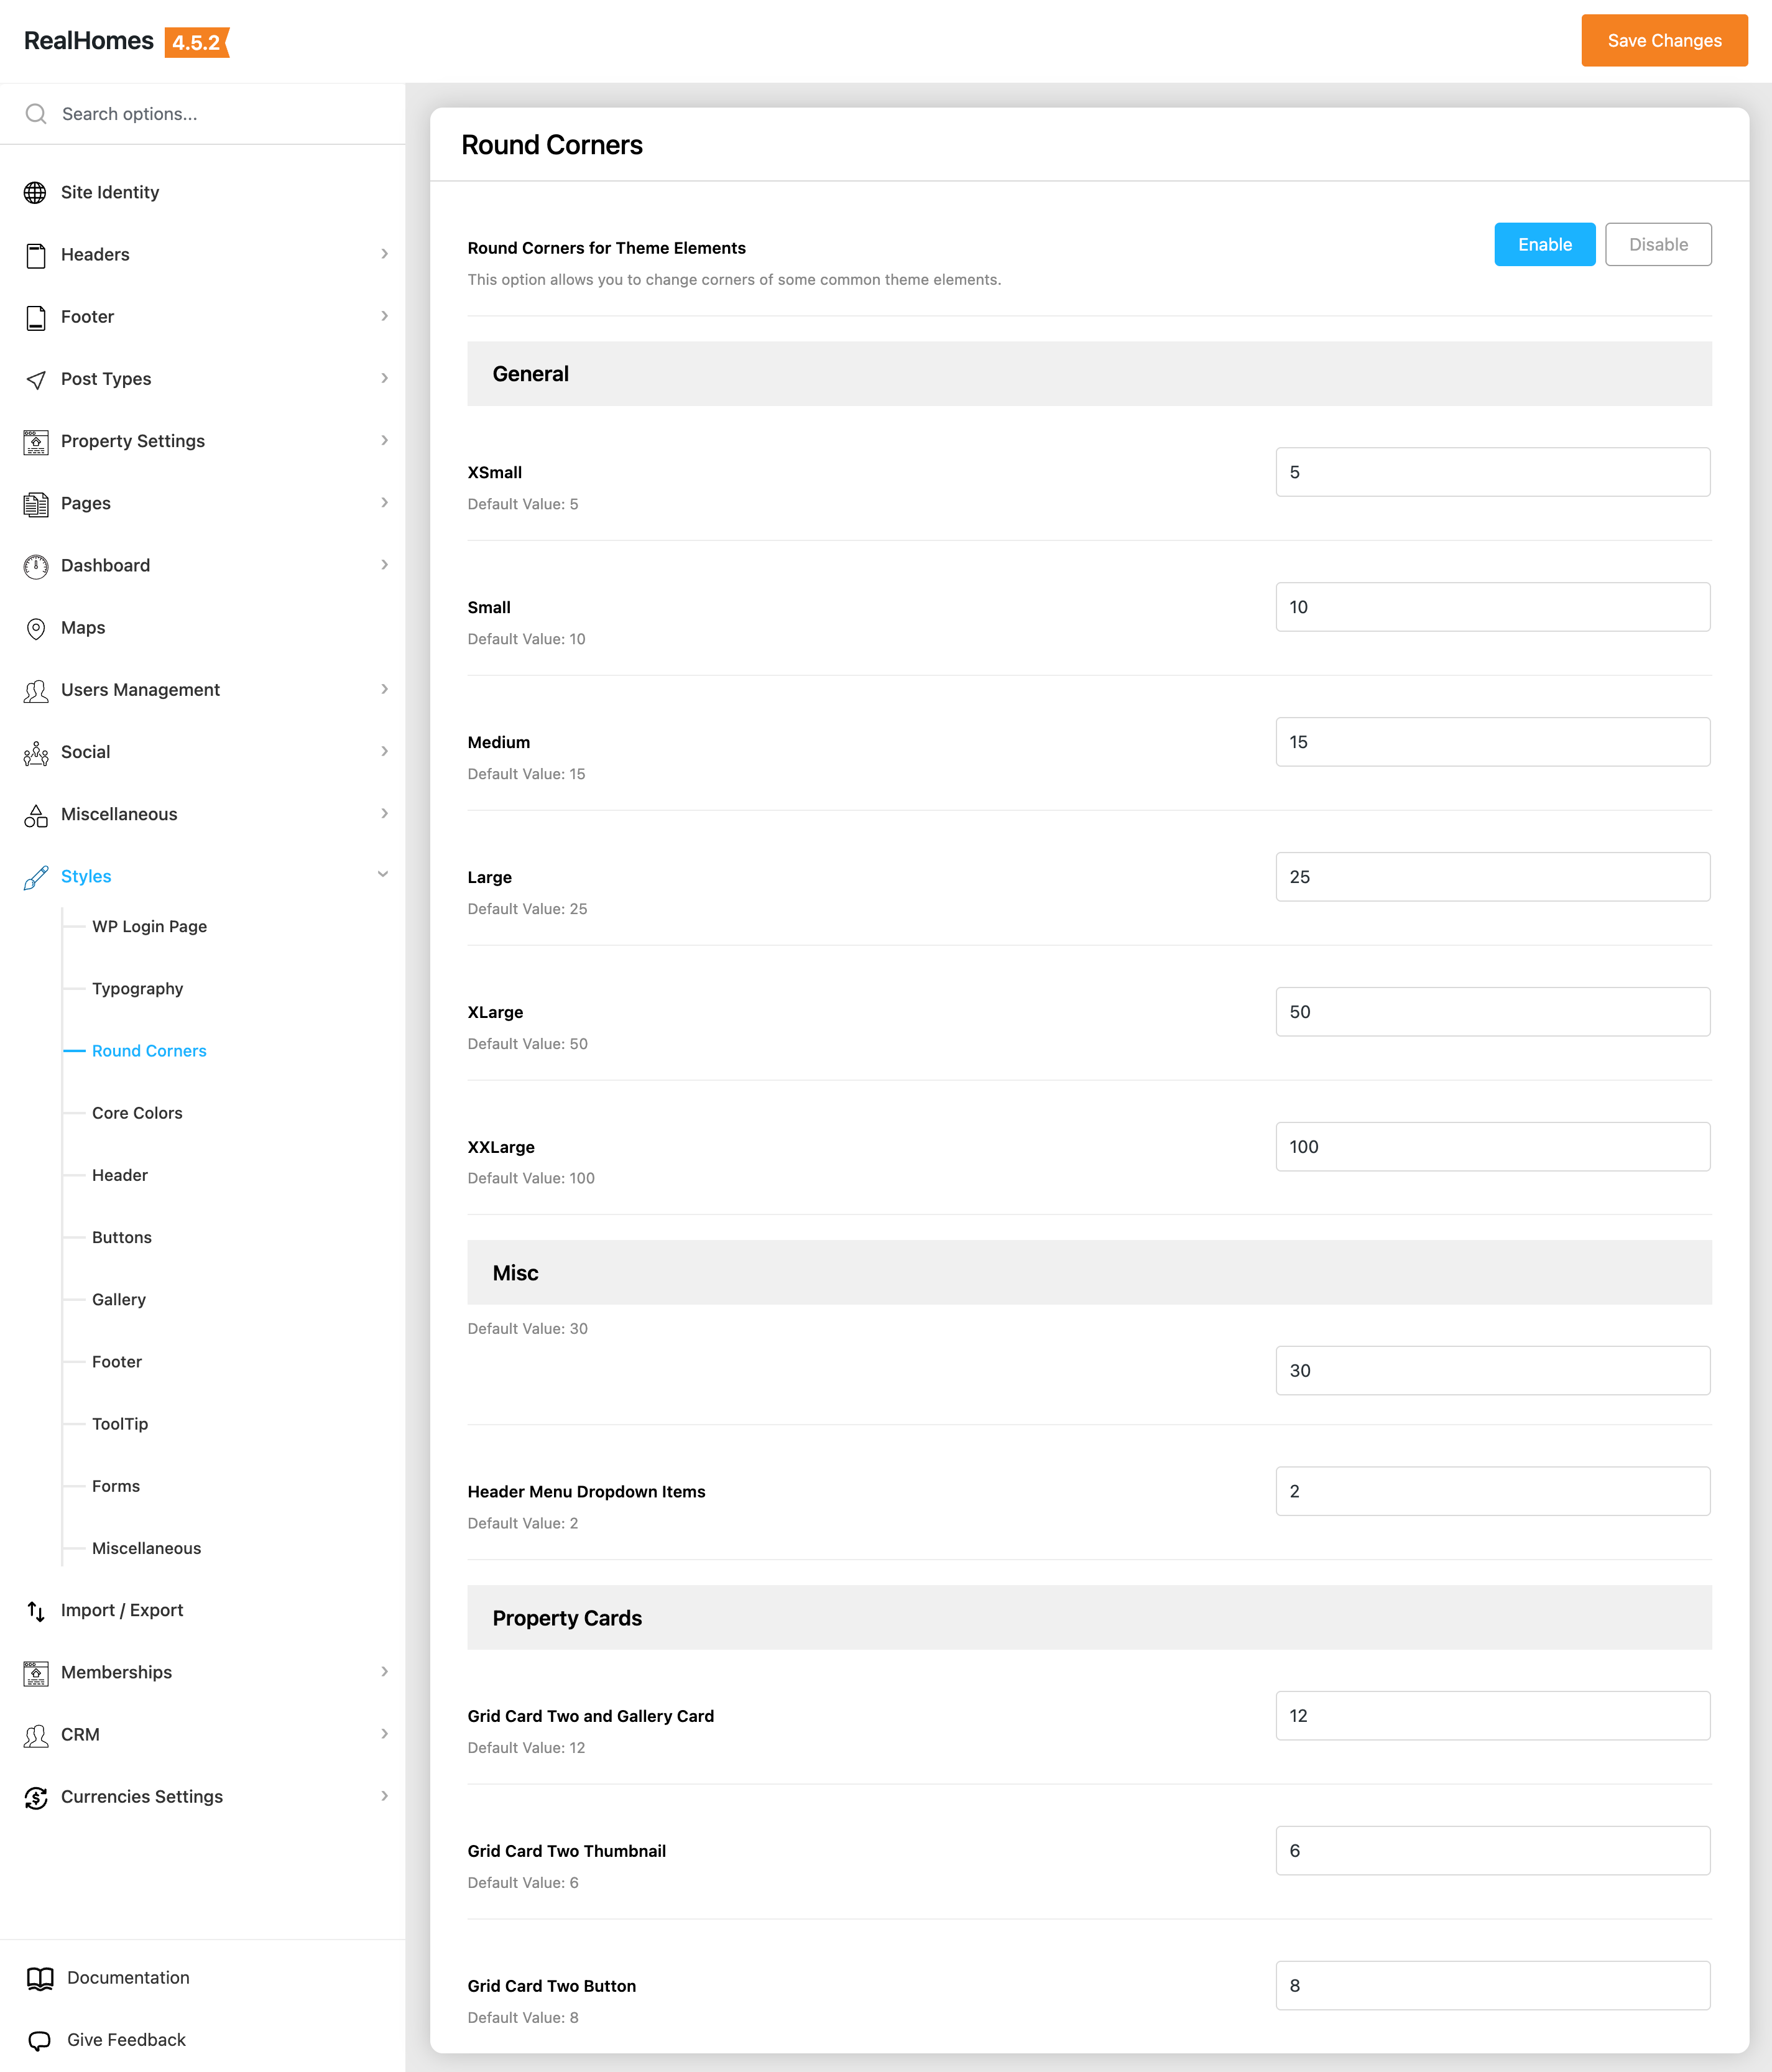
Task: Open Typography submenu item
Action: (137, 988)
